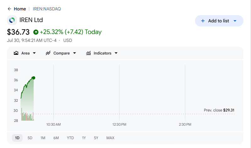Select the YTD time range tab
The image size is (251, 148).
[70, 138]
